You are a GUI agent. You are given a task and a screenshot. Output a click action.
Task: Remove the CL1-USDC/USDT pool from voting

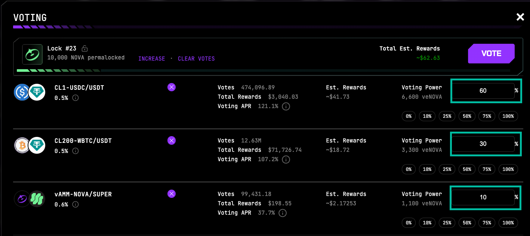pyautogui.click(x=171, y=88)
